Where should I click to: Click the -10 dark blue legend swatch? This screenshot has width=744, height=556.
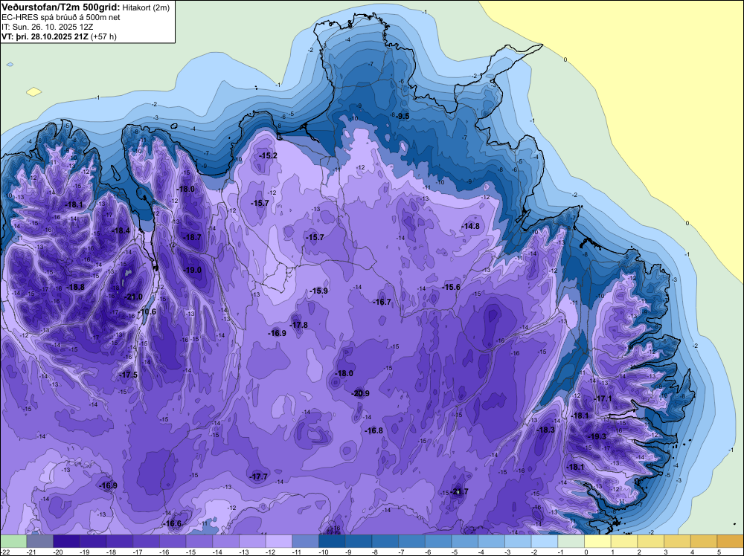tap(332, 541)
